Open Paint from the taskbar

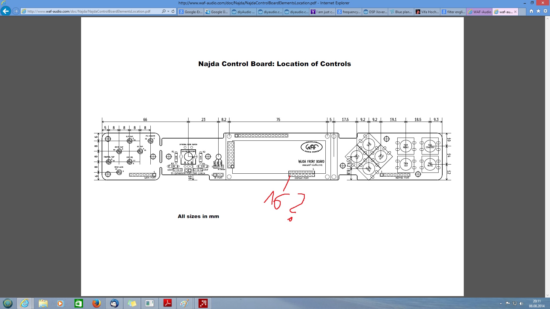click(184, 303)
